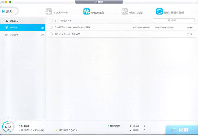Check the 恋！ハレイション THE WAR checkbox
The image size is (198, 138).
[51, 34]
